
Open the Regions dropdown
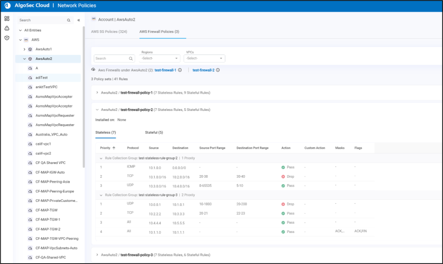click(160, 58)
